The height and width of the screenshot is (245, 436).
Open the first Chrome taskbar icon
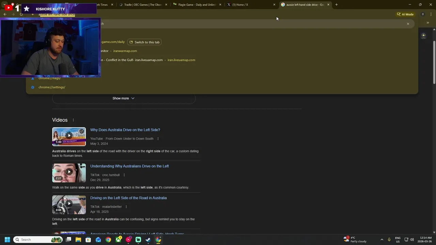point(108,240)
